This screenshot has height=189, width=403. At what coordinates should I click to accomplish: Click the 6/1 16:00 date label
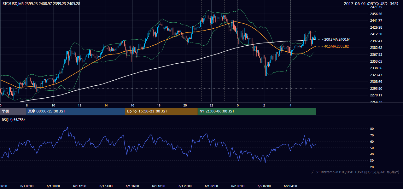click(x=132, y=186)
